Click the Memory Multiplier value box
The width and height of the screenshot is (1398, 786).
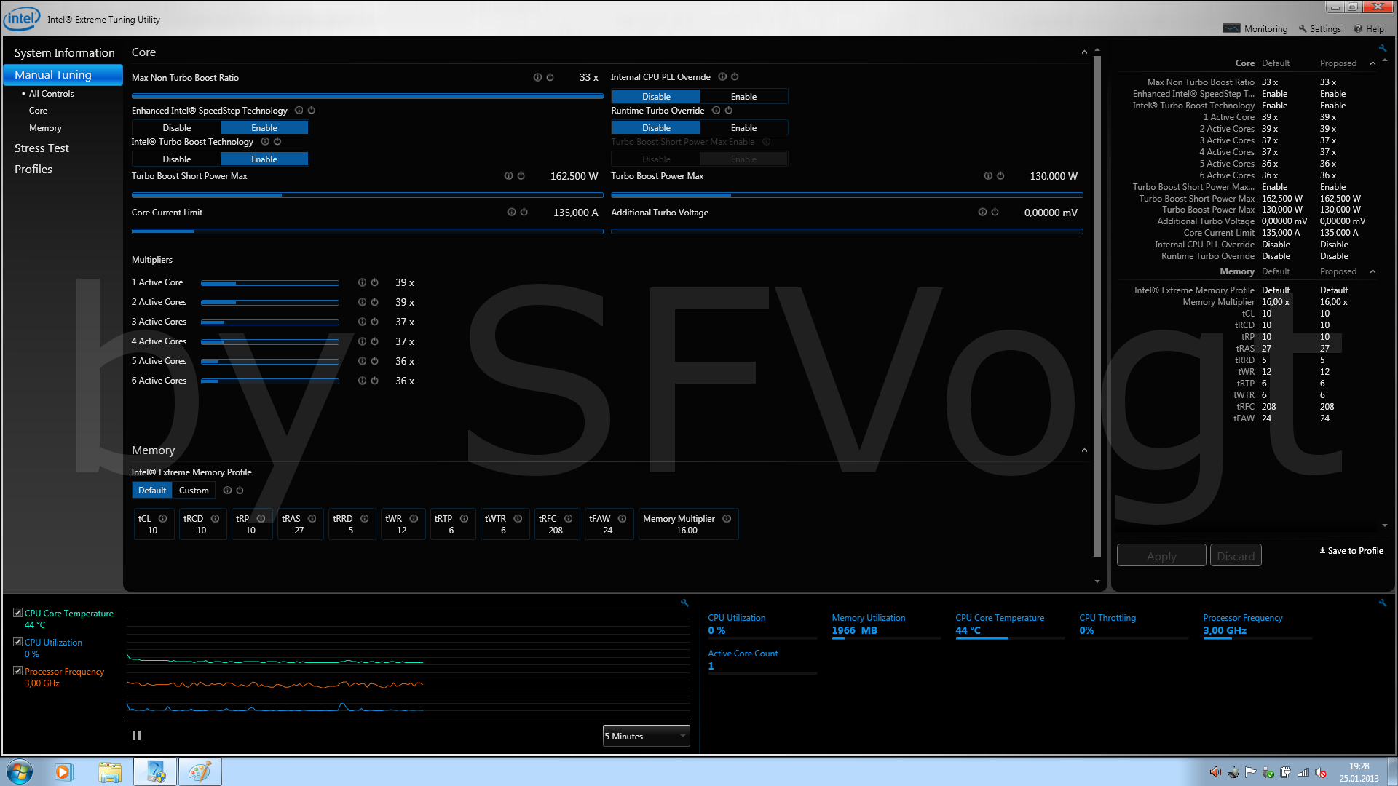tap(687, 525)
